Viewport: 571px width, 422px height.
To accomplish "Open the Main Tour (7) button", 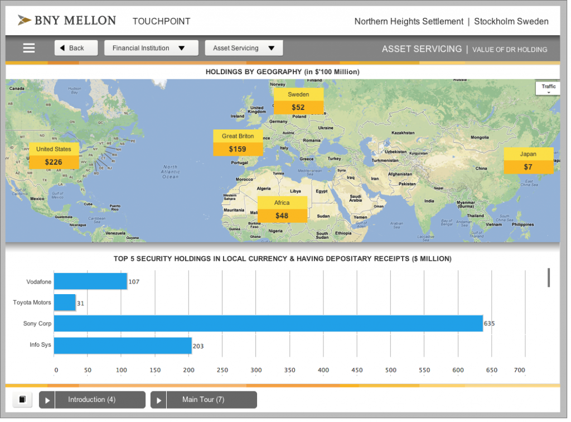I will [211, 400].
